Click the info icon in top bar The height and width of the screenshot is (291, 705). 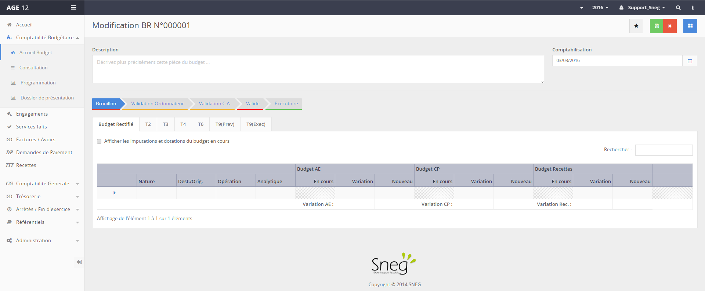coord(693,8)
